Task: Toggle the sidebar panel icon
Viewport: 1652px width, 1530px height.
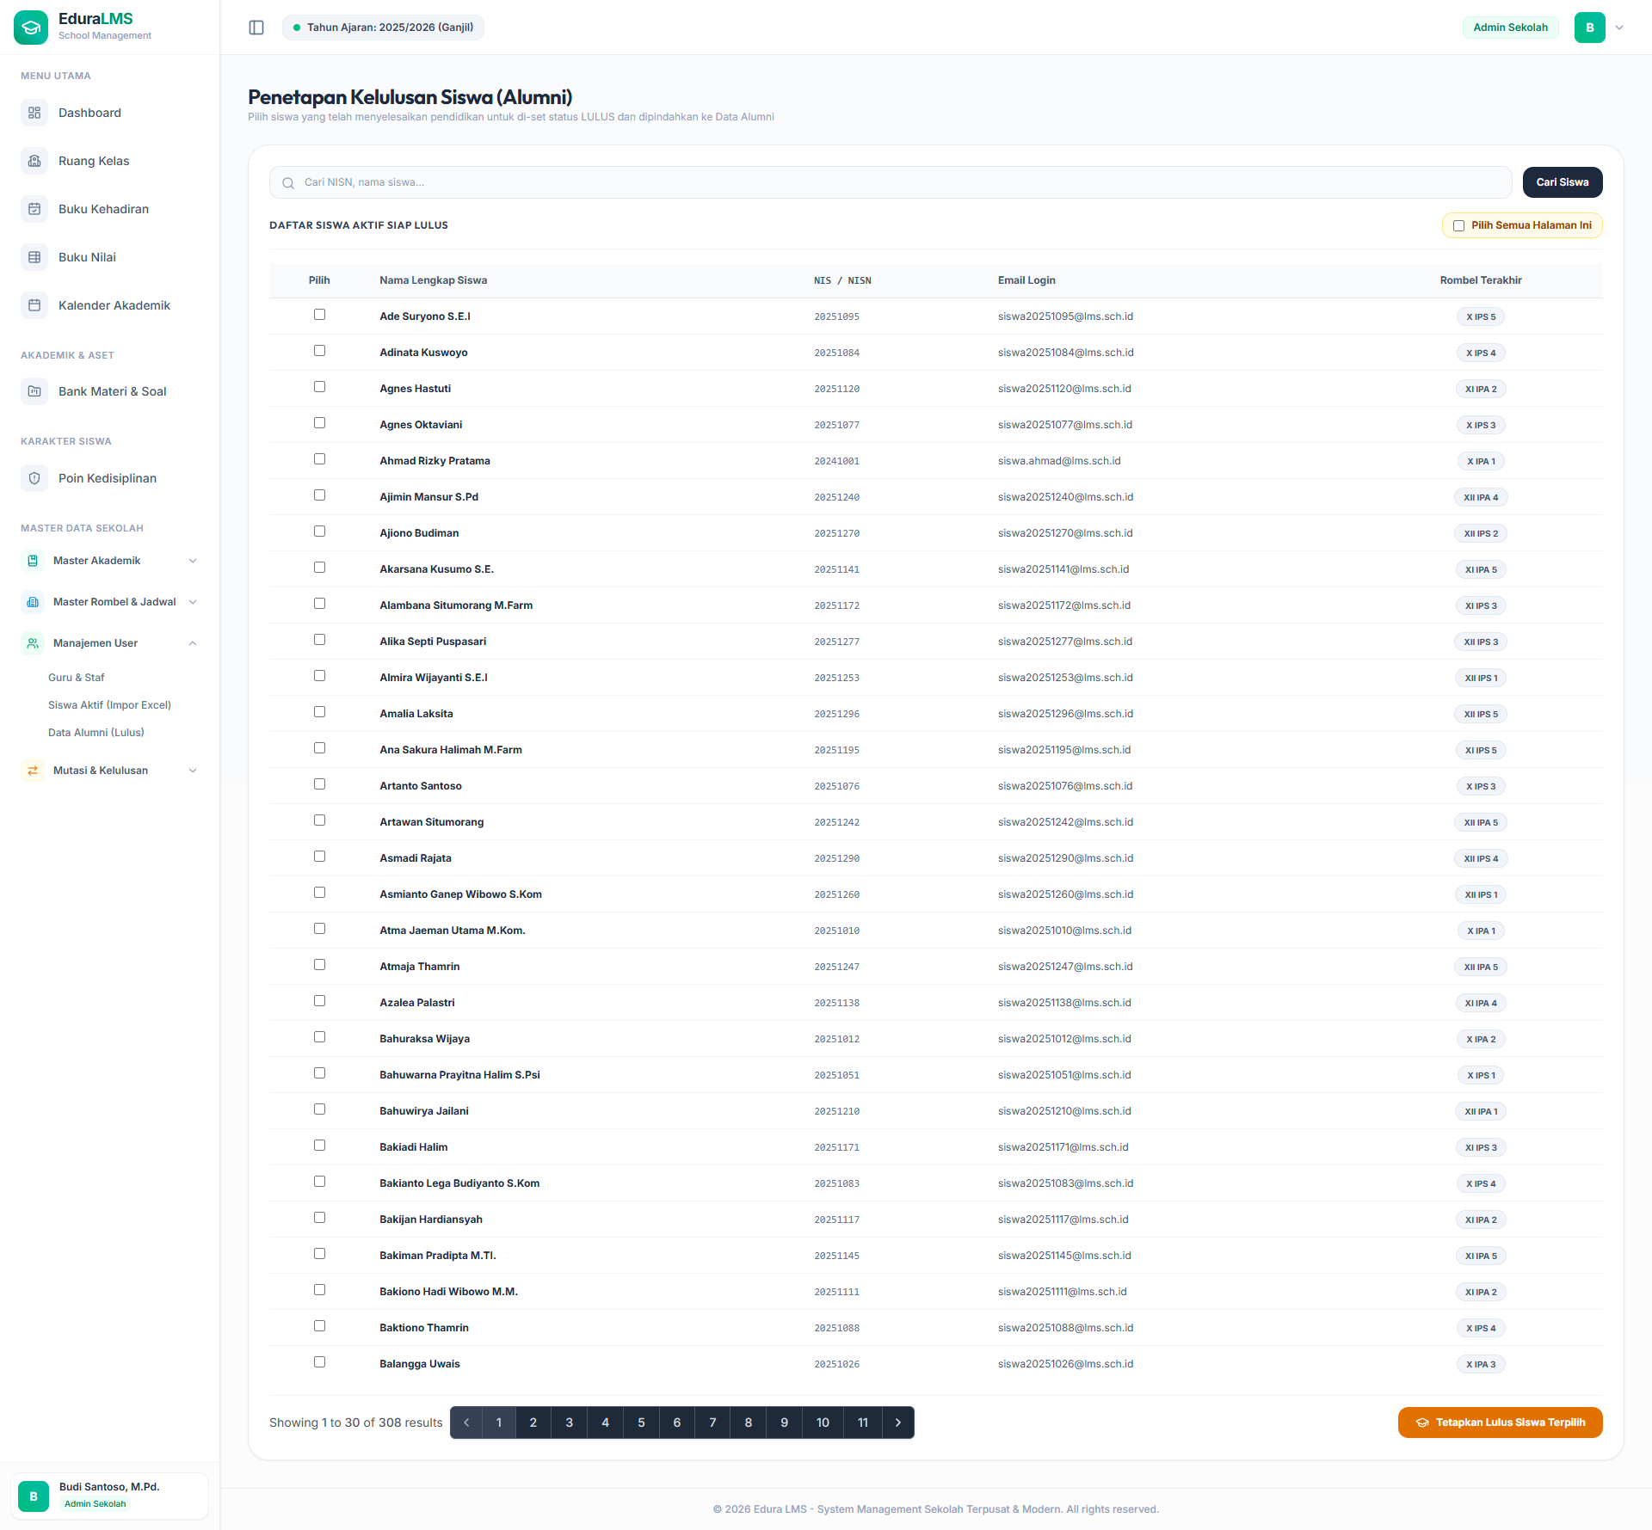Action: tap(256, 28)
